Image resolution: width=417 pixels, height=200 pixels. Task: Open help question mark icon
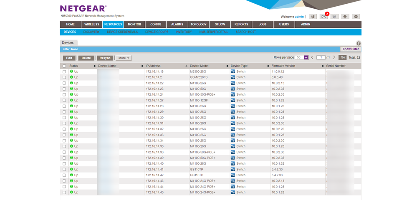(x=358, y=43)
